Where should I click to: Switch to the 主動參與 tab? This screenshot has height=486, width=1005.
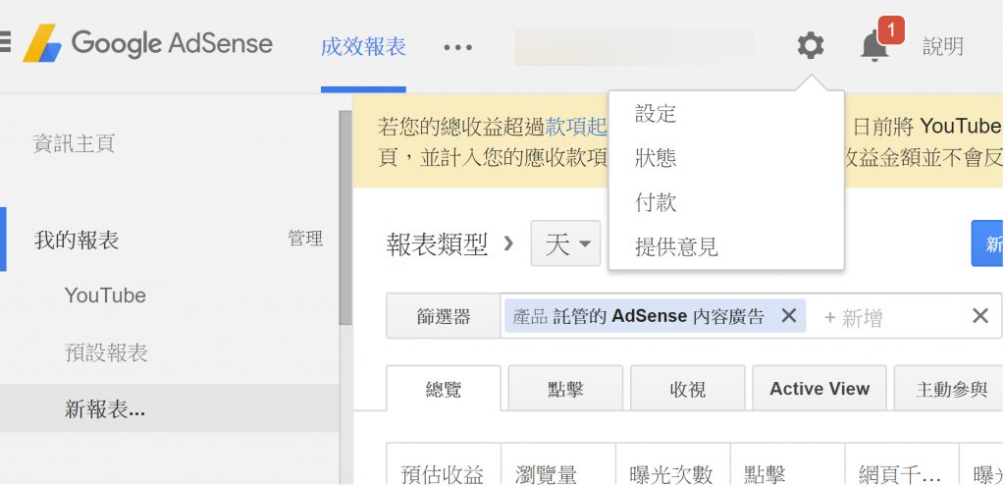[x=950, y=389]
